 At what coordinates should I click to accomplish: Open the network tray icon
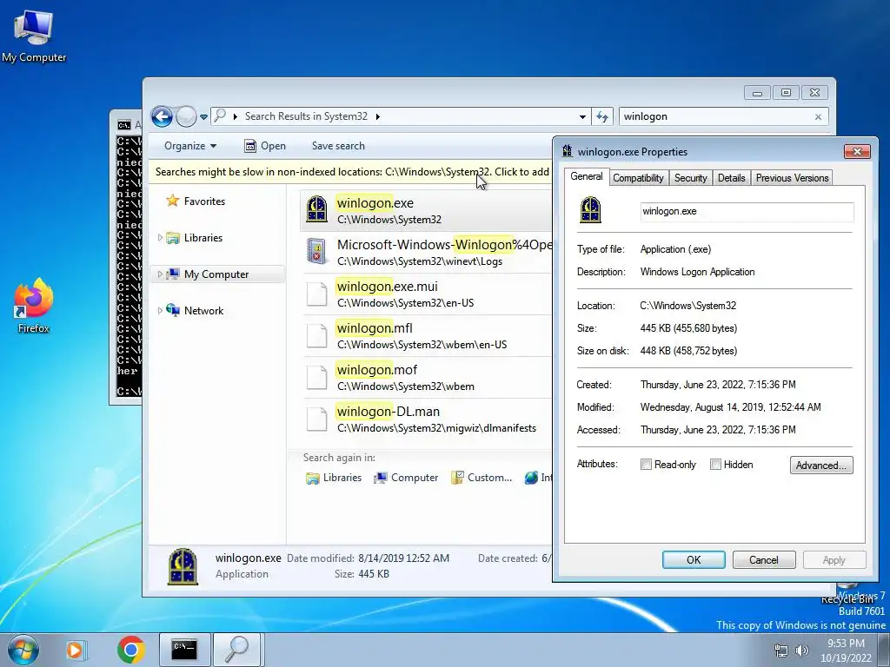click(x=781, y=650)
